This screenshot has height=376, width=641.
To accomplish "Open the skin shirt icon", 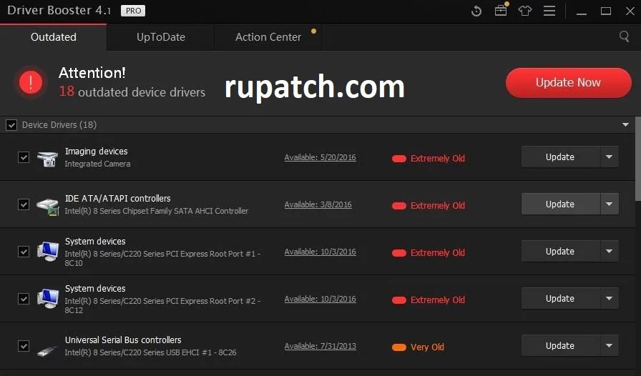I will (525, 11).
